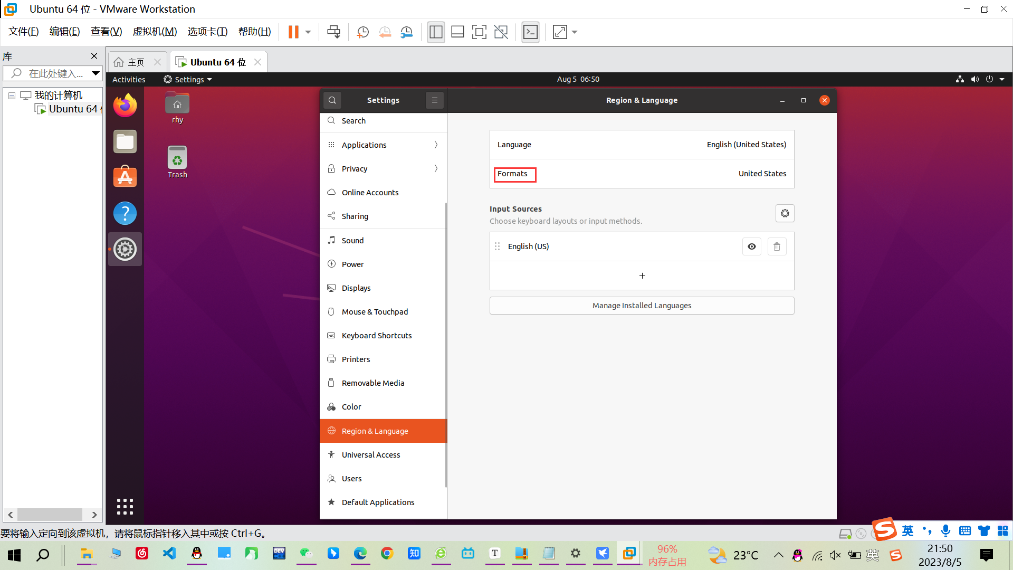
Task: Open VMware 查看(V) menu
Action: [106, 32]
